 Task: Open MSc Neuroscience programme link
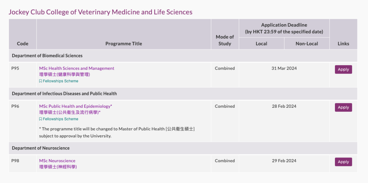click(x=57, y=161)
